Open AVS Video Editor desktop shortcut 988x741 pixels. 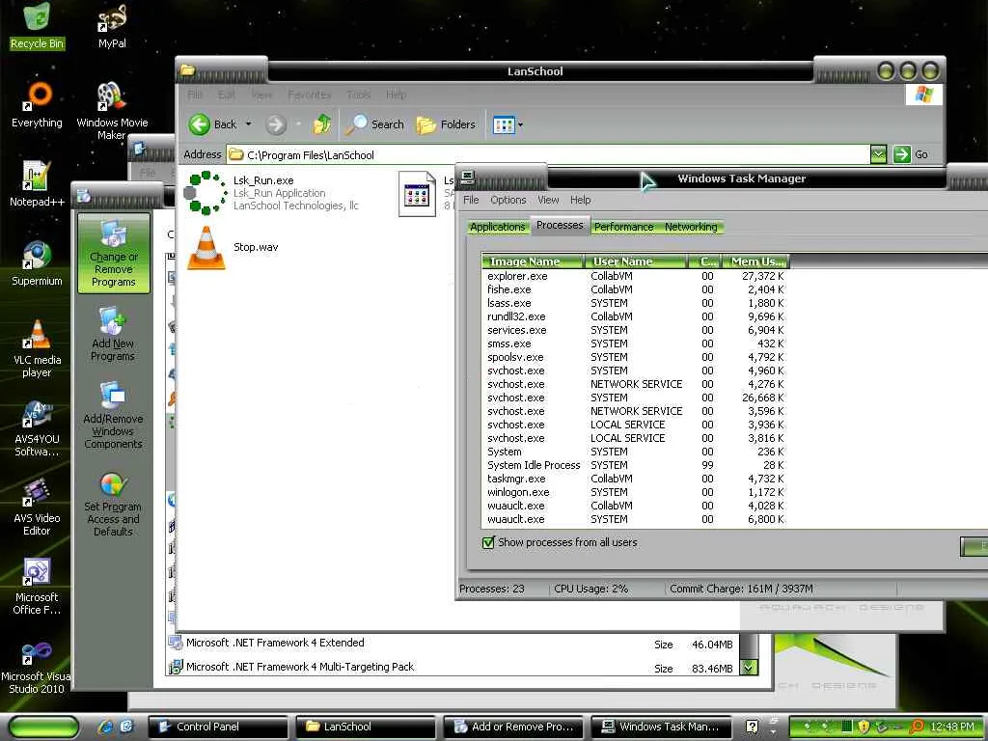[37, 508]
